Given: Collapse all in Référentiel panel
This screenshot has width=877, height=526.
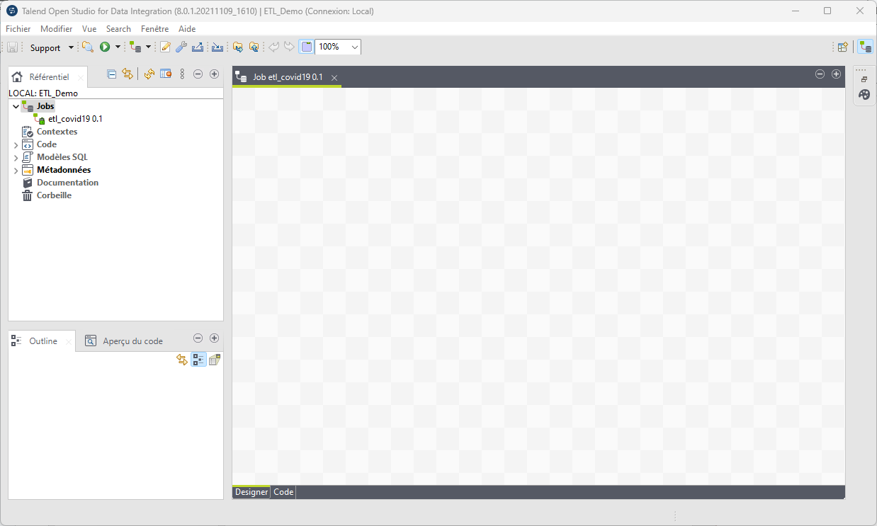Looking at the screenshot, I should tap(112, 74).
